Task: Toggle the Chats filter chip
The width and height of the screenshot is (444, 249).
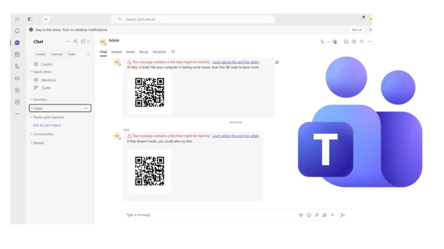Action: click(71, 54)
